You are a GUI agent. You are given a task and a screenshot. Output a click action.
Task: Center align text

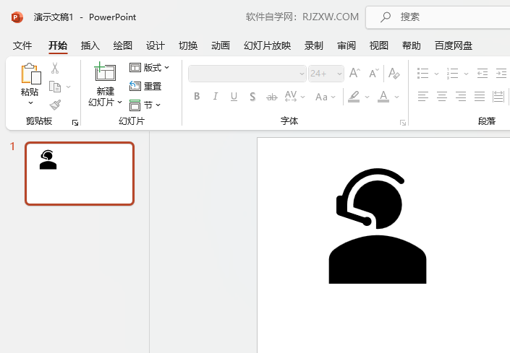coord(442,96)
